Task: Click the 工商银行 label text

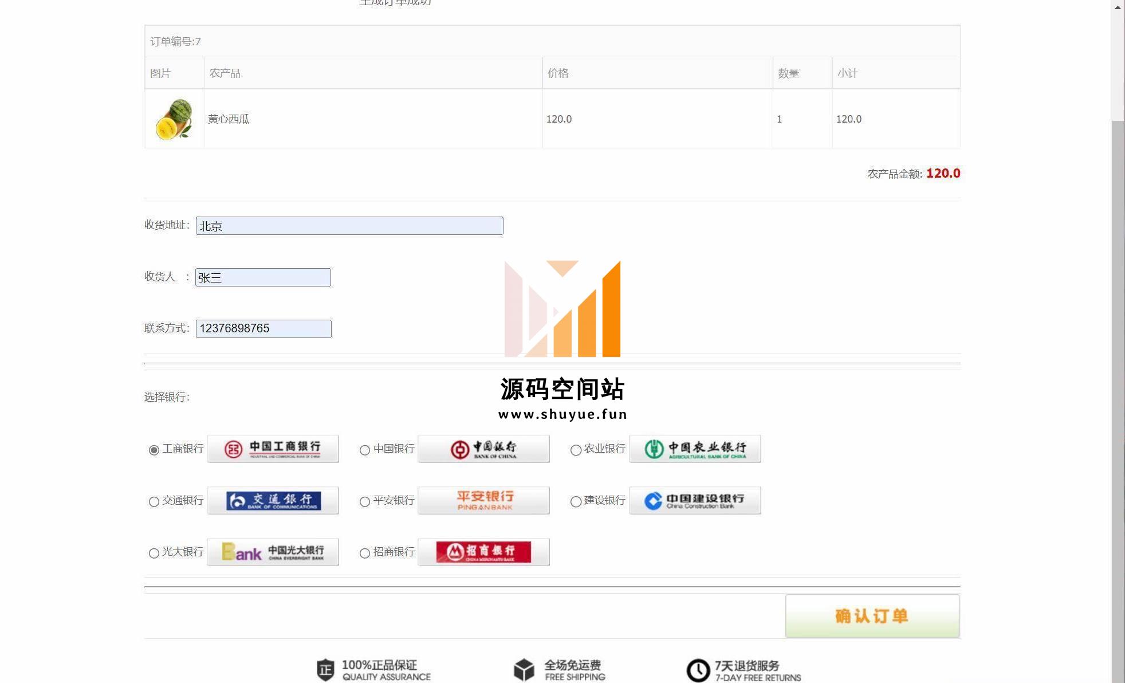Action: point(183,449)
